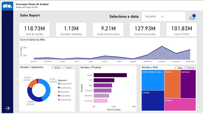The width and height of the screenshot is (204, 114).
Task: Click the Soma de Descontos 9.21M card
Action: [x=108, y=29]
